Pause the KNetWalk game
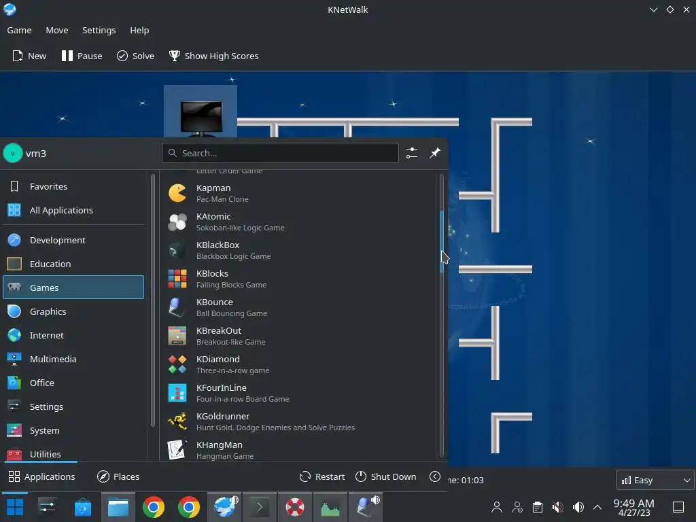This screenshot has width=696, height=522. [x=82, y=56]
